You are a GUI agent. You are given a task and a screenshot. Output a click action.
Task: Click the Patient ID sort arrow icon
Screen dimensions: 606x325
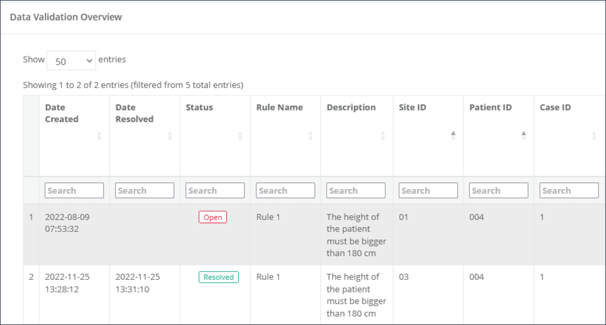524,137
